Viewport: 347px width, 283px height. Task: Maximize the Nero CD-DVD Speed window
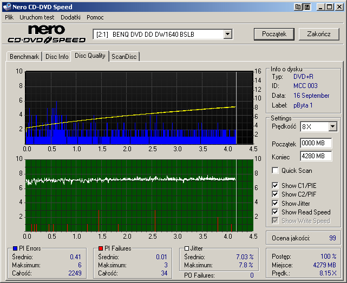329,7
